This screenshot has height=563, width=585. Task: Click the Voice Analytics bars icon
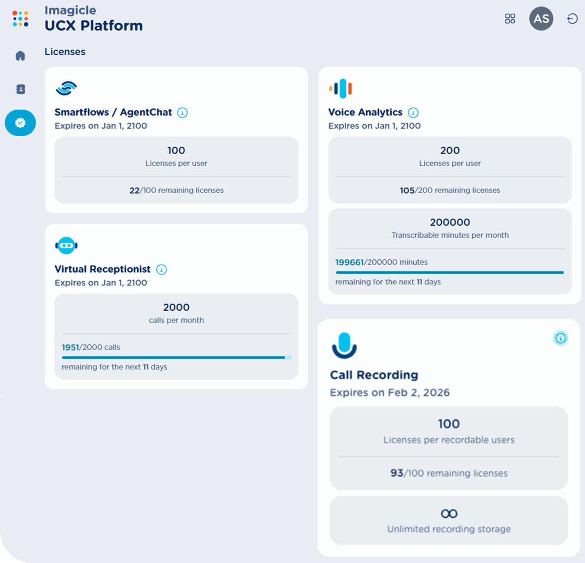coord(340,89)
